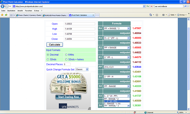
Task: Open the Seite page menu
Action: point(172,15)
